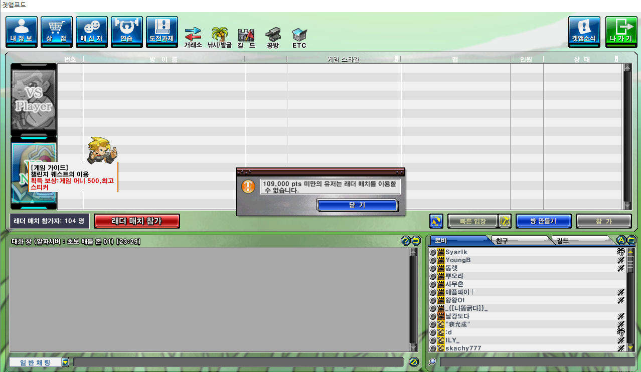
Task: Click the player search input field
Action: 537,361
